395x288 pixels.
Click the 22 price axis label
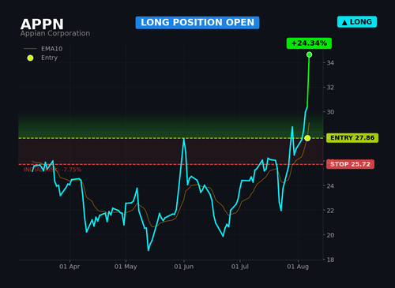click(330, 211)
